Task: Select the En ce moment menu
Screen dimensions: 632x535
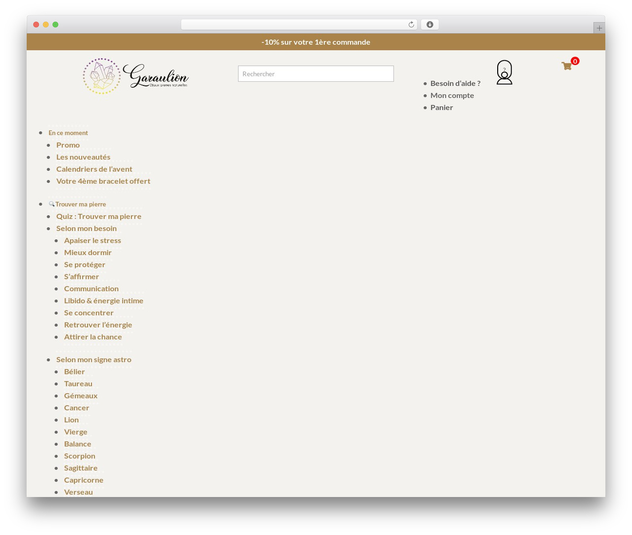Action: (x=68, y=133)
